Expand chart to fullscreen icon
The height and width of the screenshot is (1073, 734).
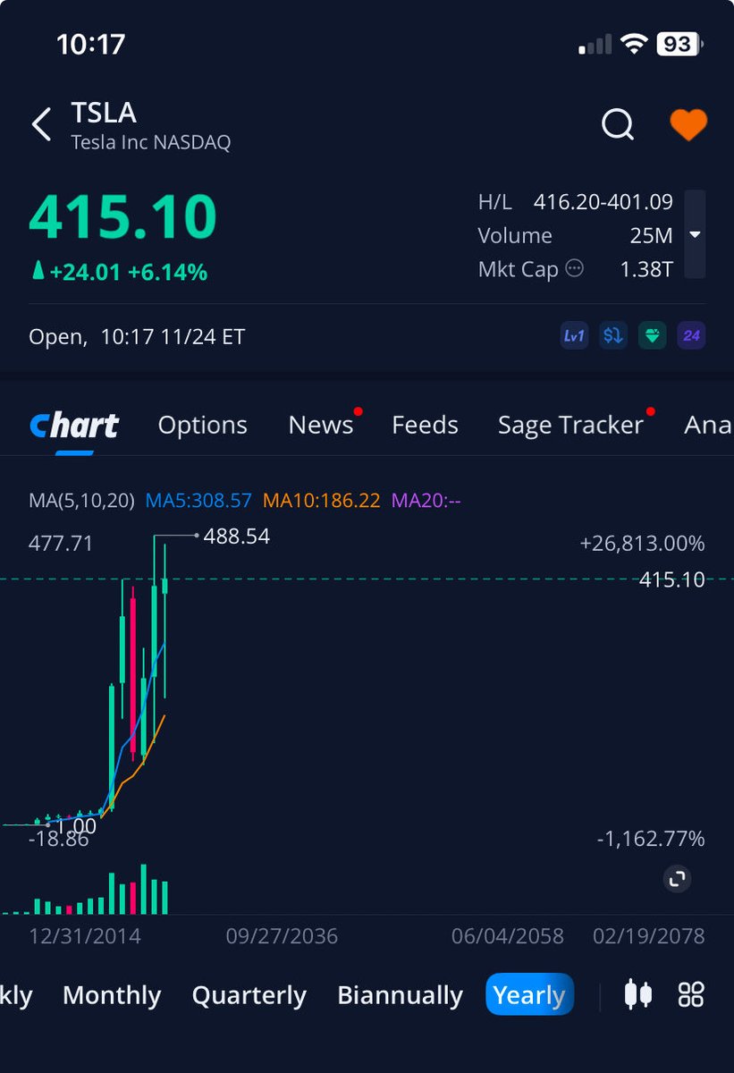click(678, 879)
